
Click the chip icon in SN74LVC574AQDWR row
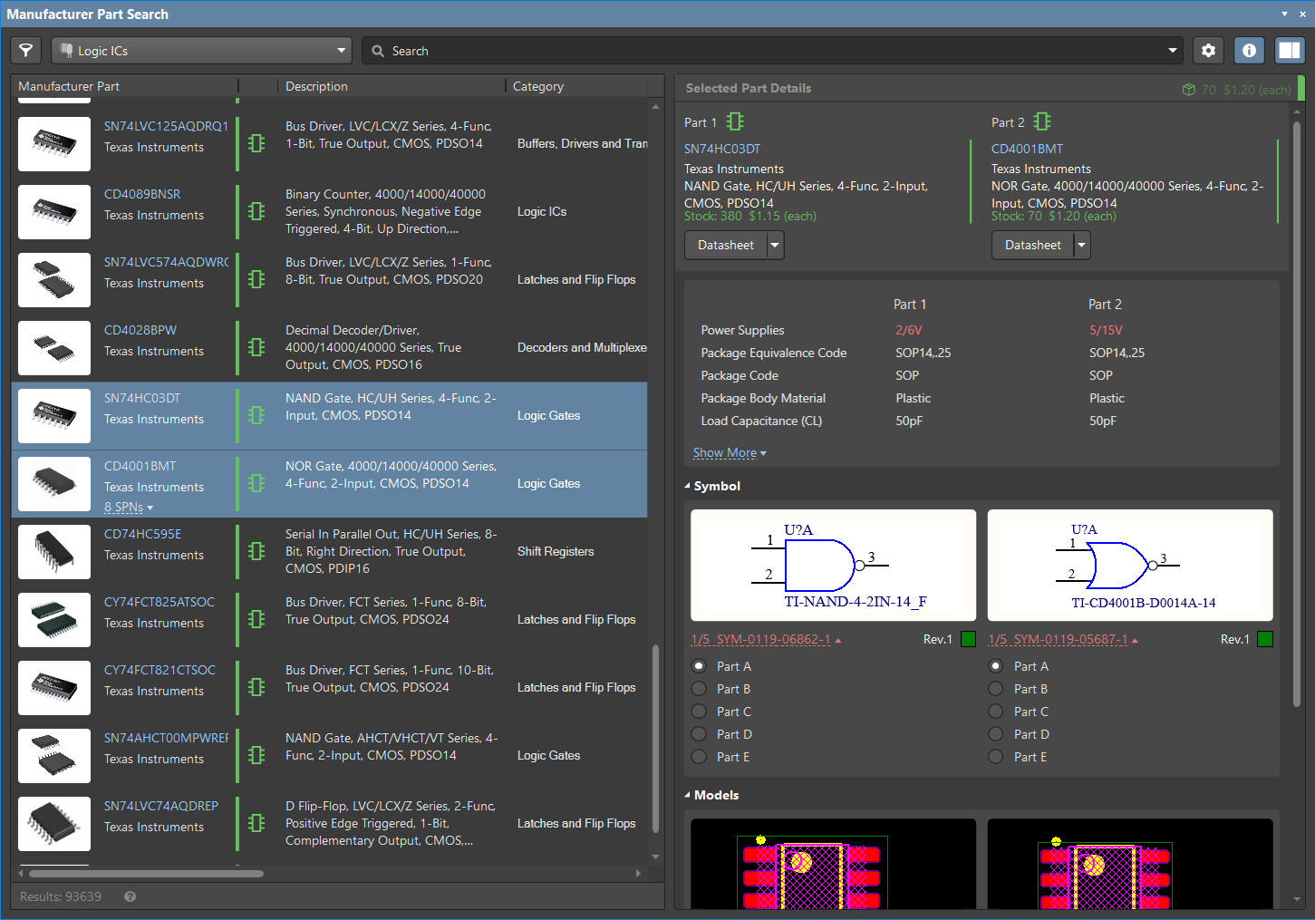pos(256,279)
